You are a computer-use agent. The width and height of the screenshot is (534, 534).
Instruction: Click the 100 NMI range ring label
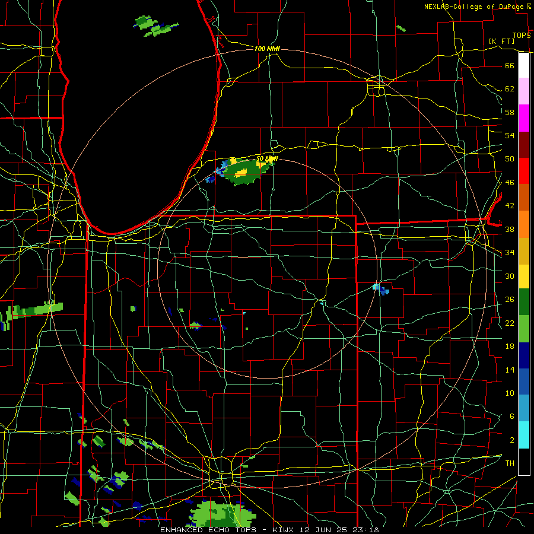pos(267,49)
